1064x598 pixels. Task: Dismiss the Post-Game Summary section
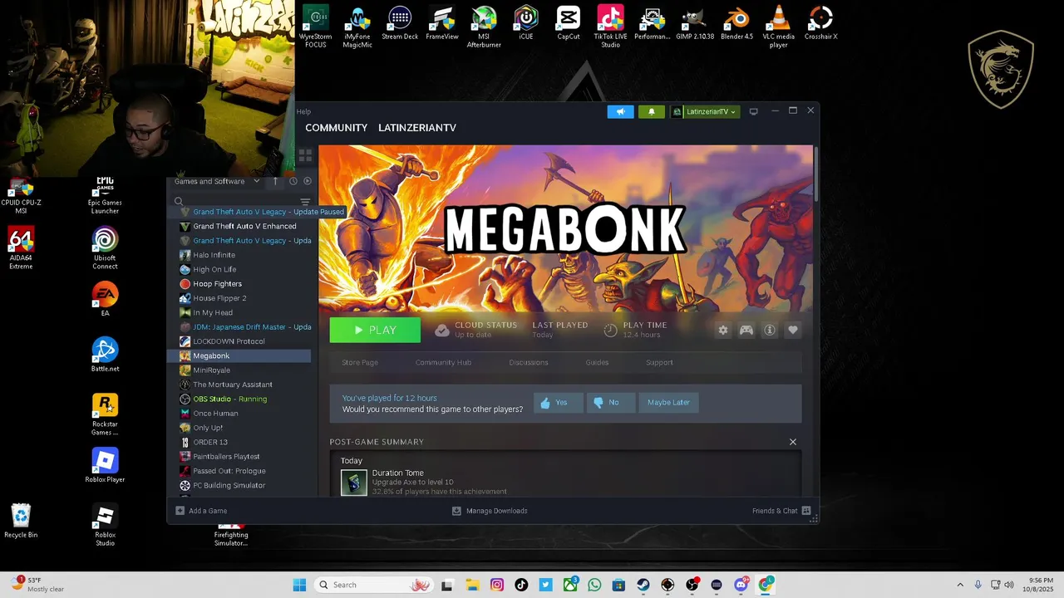793,442
